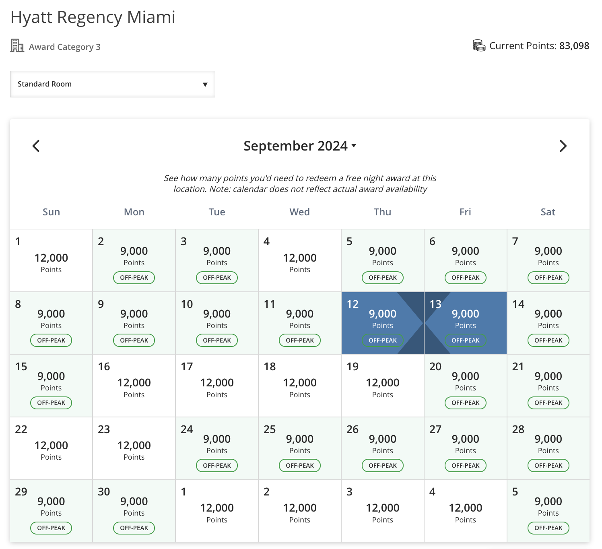
Task: Select September 14 calendar cell
Action: click(x=548, y=323)
